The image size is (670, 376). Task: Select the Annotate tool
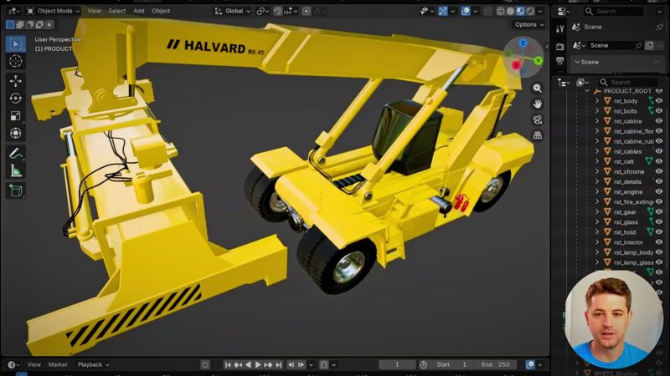(16, 154)
